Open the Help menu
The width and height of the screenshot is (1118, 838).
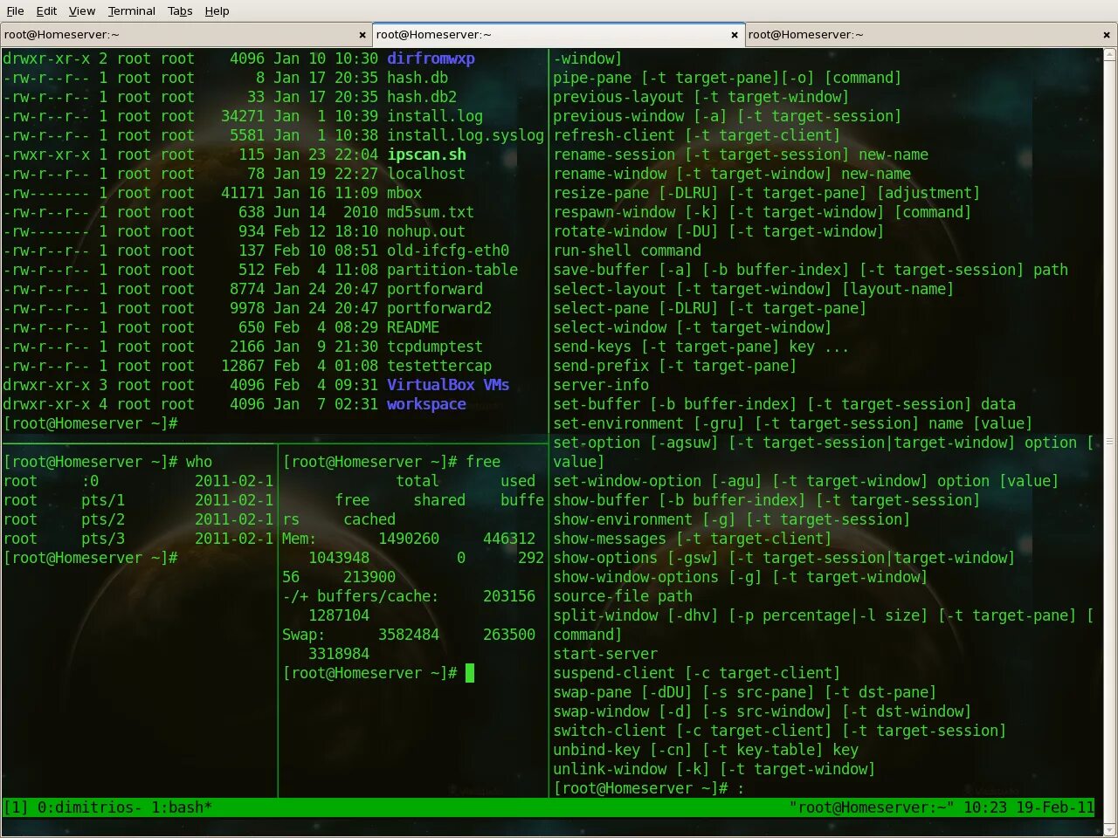pos(217,10)
